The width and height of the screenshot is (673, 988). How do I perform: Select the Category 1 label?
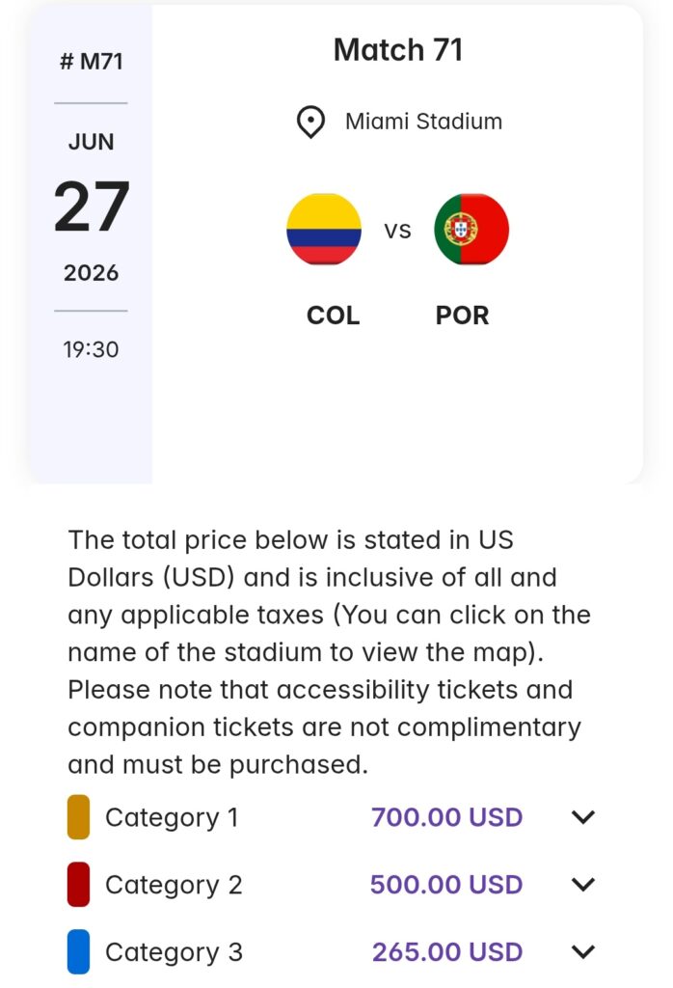(172, 817)
